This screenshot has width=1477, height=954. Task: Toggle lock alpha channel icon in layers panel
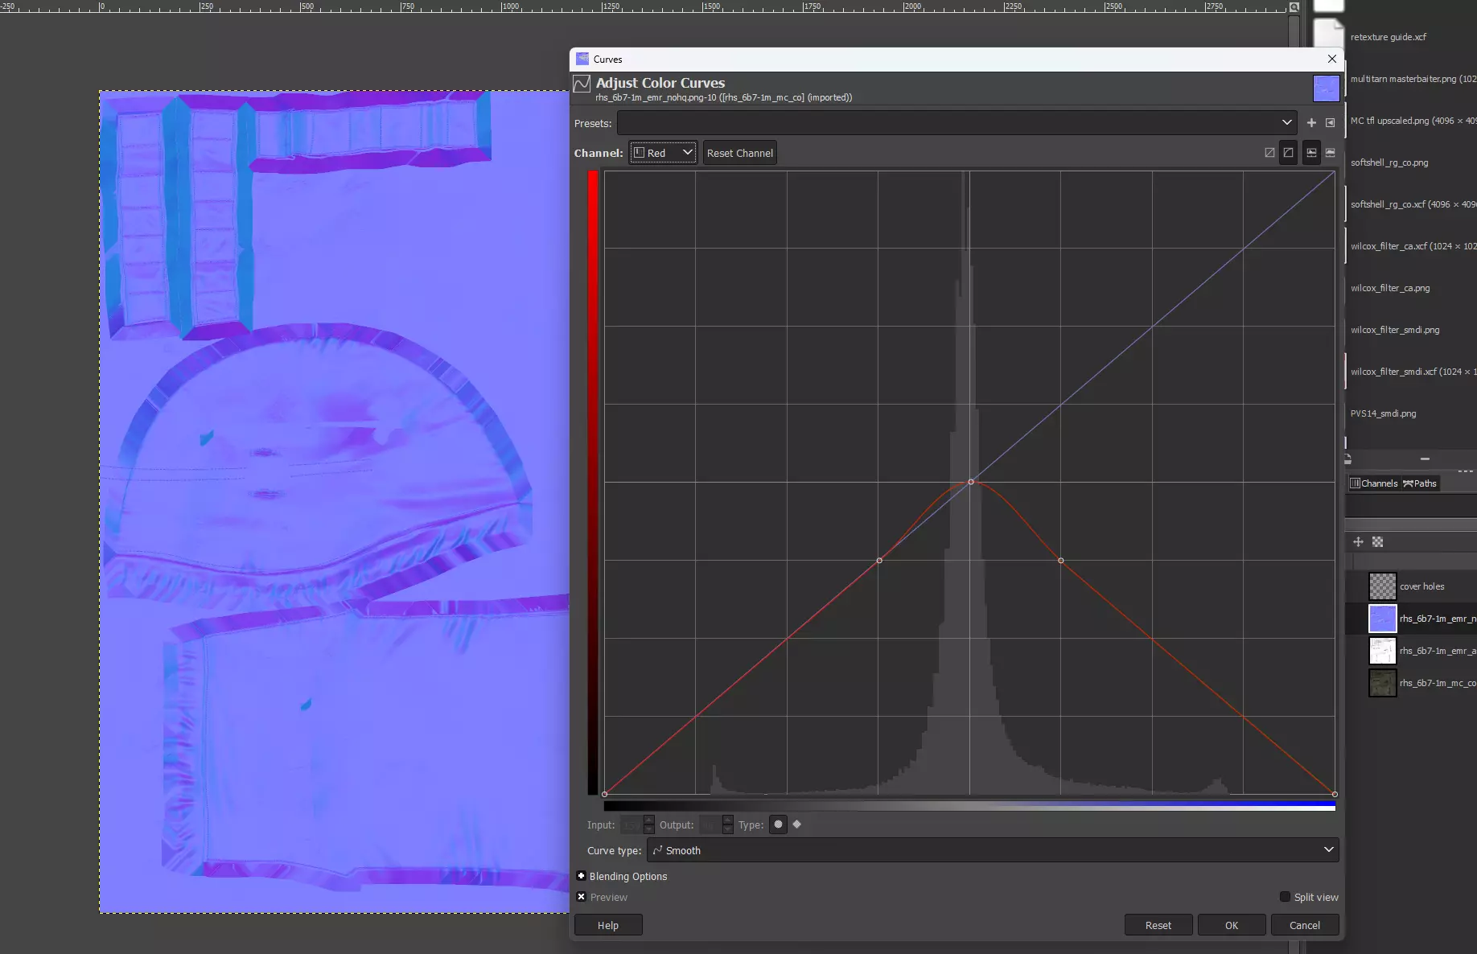1377,542
